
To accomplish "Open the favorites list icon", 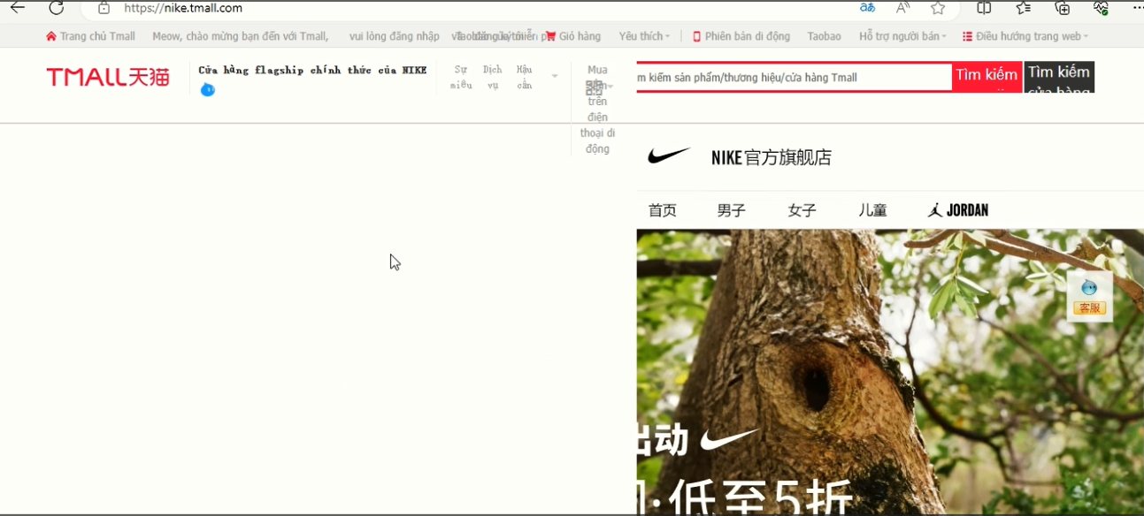I will point(1024,8).
